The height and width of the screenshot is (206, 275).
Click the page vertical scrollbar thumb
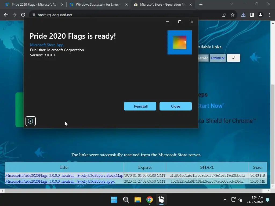point(273,134)
